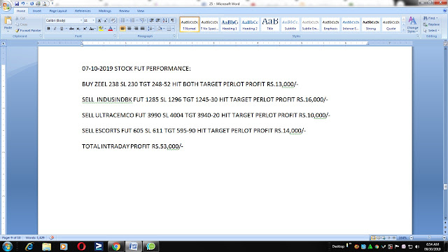Open the Line spacing dropdown
Image resolution: width=448 pixels, height=252 pixels.
[150, 29]
